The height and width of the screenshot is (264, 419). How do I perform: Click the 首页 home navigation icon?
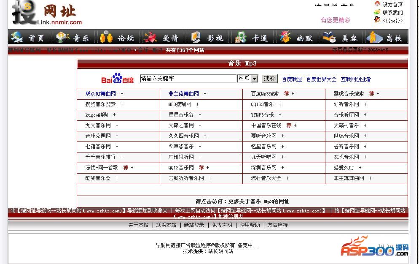[x=17, y=37]
